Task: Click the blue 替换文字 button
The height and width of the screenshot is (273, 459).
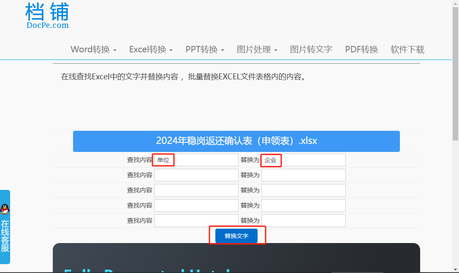Action: [237, 235]
